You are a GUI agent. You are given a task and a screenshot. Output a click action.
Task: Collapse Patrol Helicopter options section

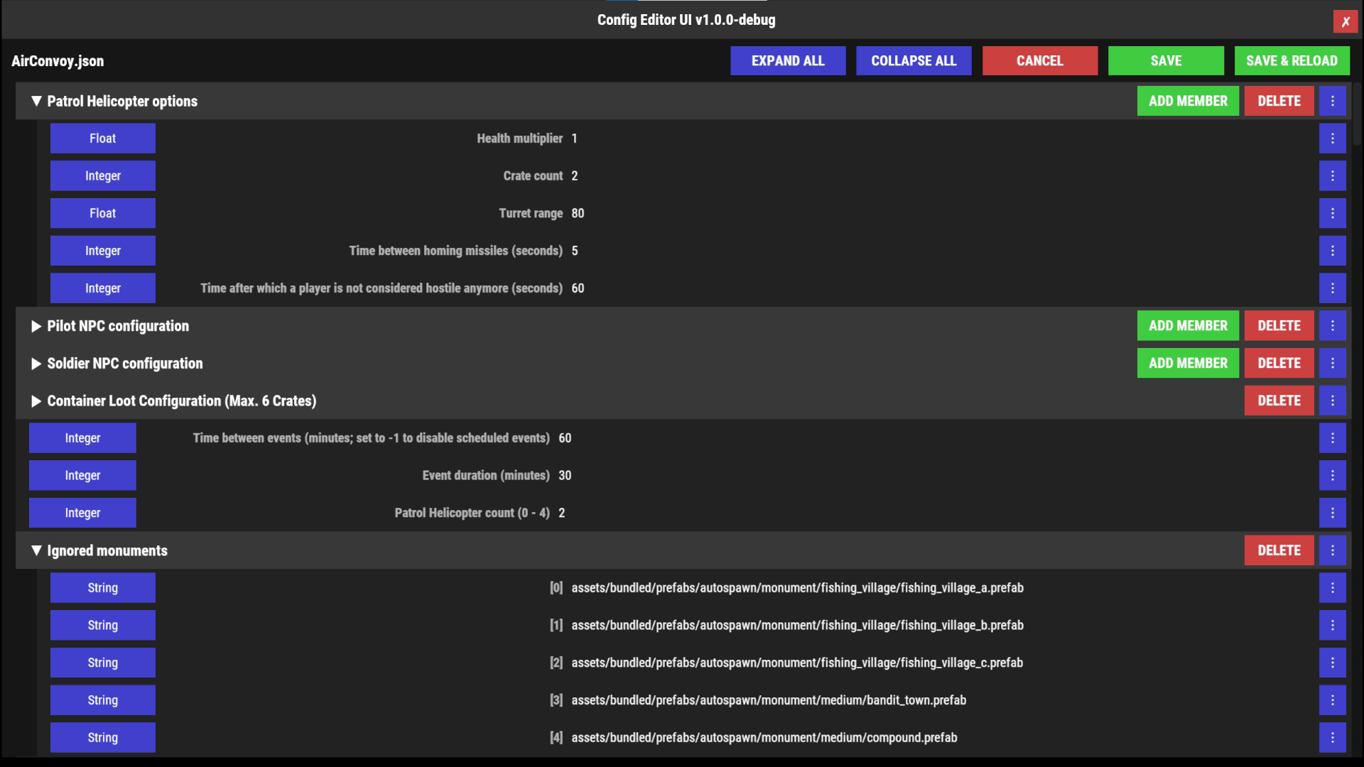(x=36, y=101)
